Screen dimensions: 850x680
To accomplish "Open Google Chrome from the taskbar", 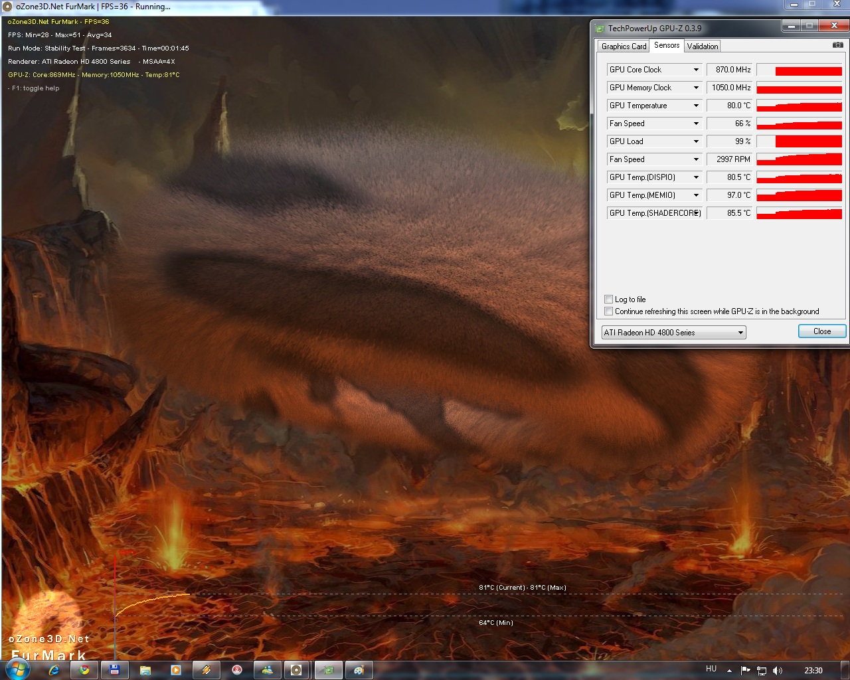I will click(x=84, y=670).
